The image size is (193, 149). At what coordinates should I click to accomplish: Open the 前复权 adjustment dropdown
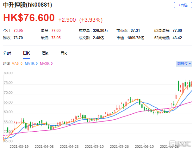(x=184, y=64)
